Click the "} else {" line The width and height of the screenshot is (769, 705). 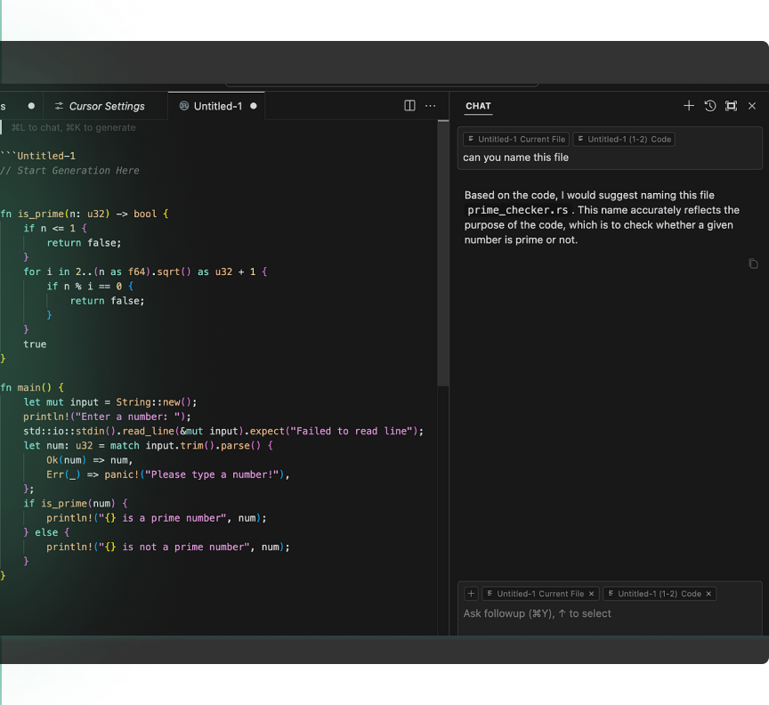tap(46, 532)
